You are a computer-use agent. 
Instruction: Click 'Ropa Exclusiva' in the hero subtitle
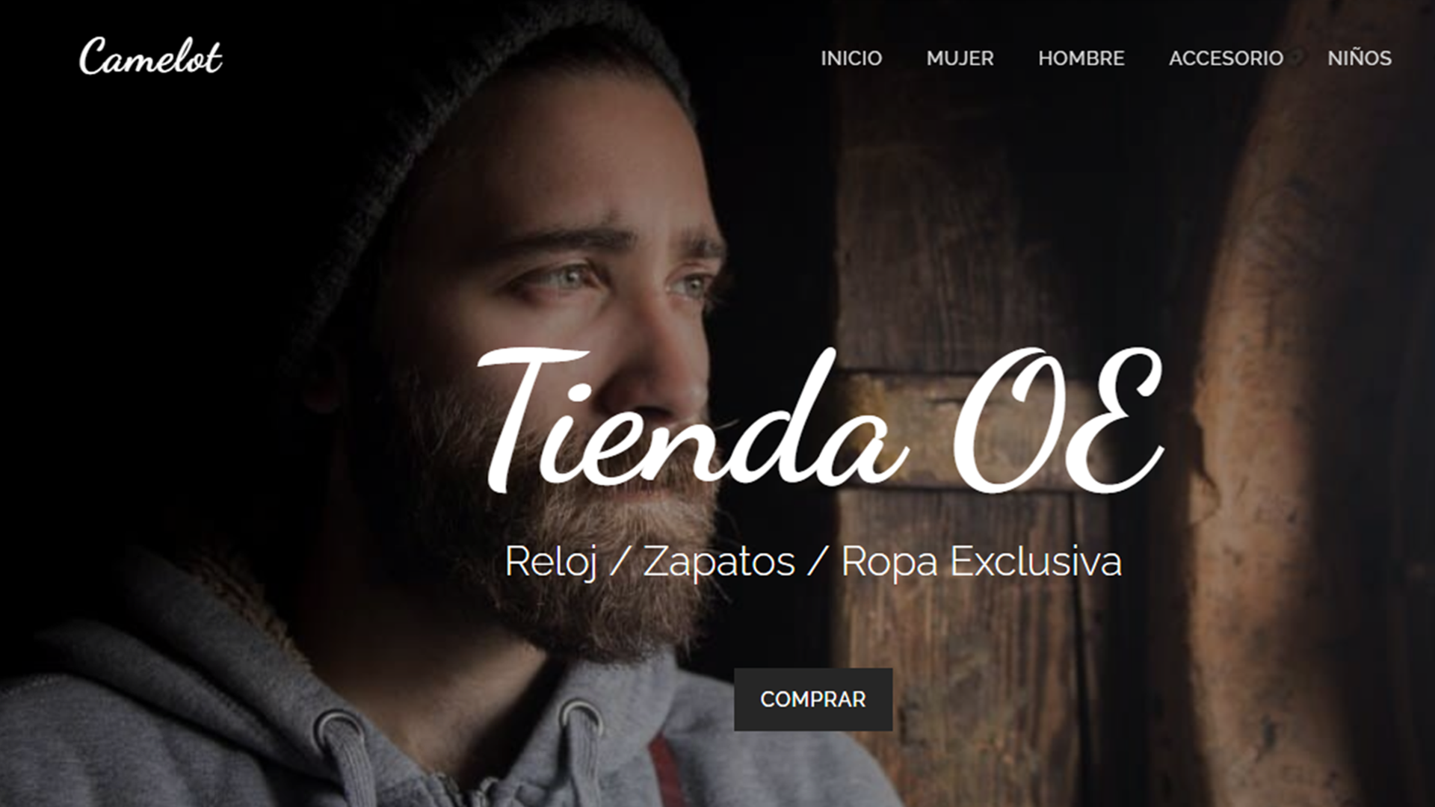coord(981,561)
